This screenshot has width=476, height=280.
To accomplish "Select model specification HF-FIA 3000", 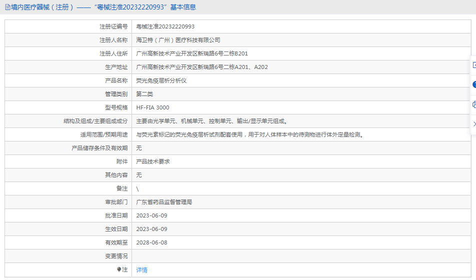I will coord(152,107).
